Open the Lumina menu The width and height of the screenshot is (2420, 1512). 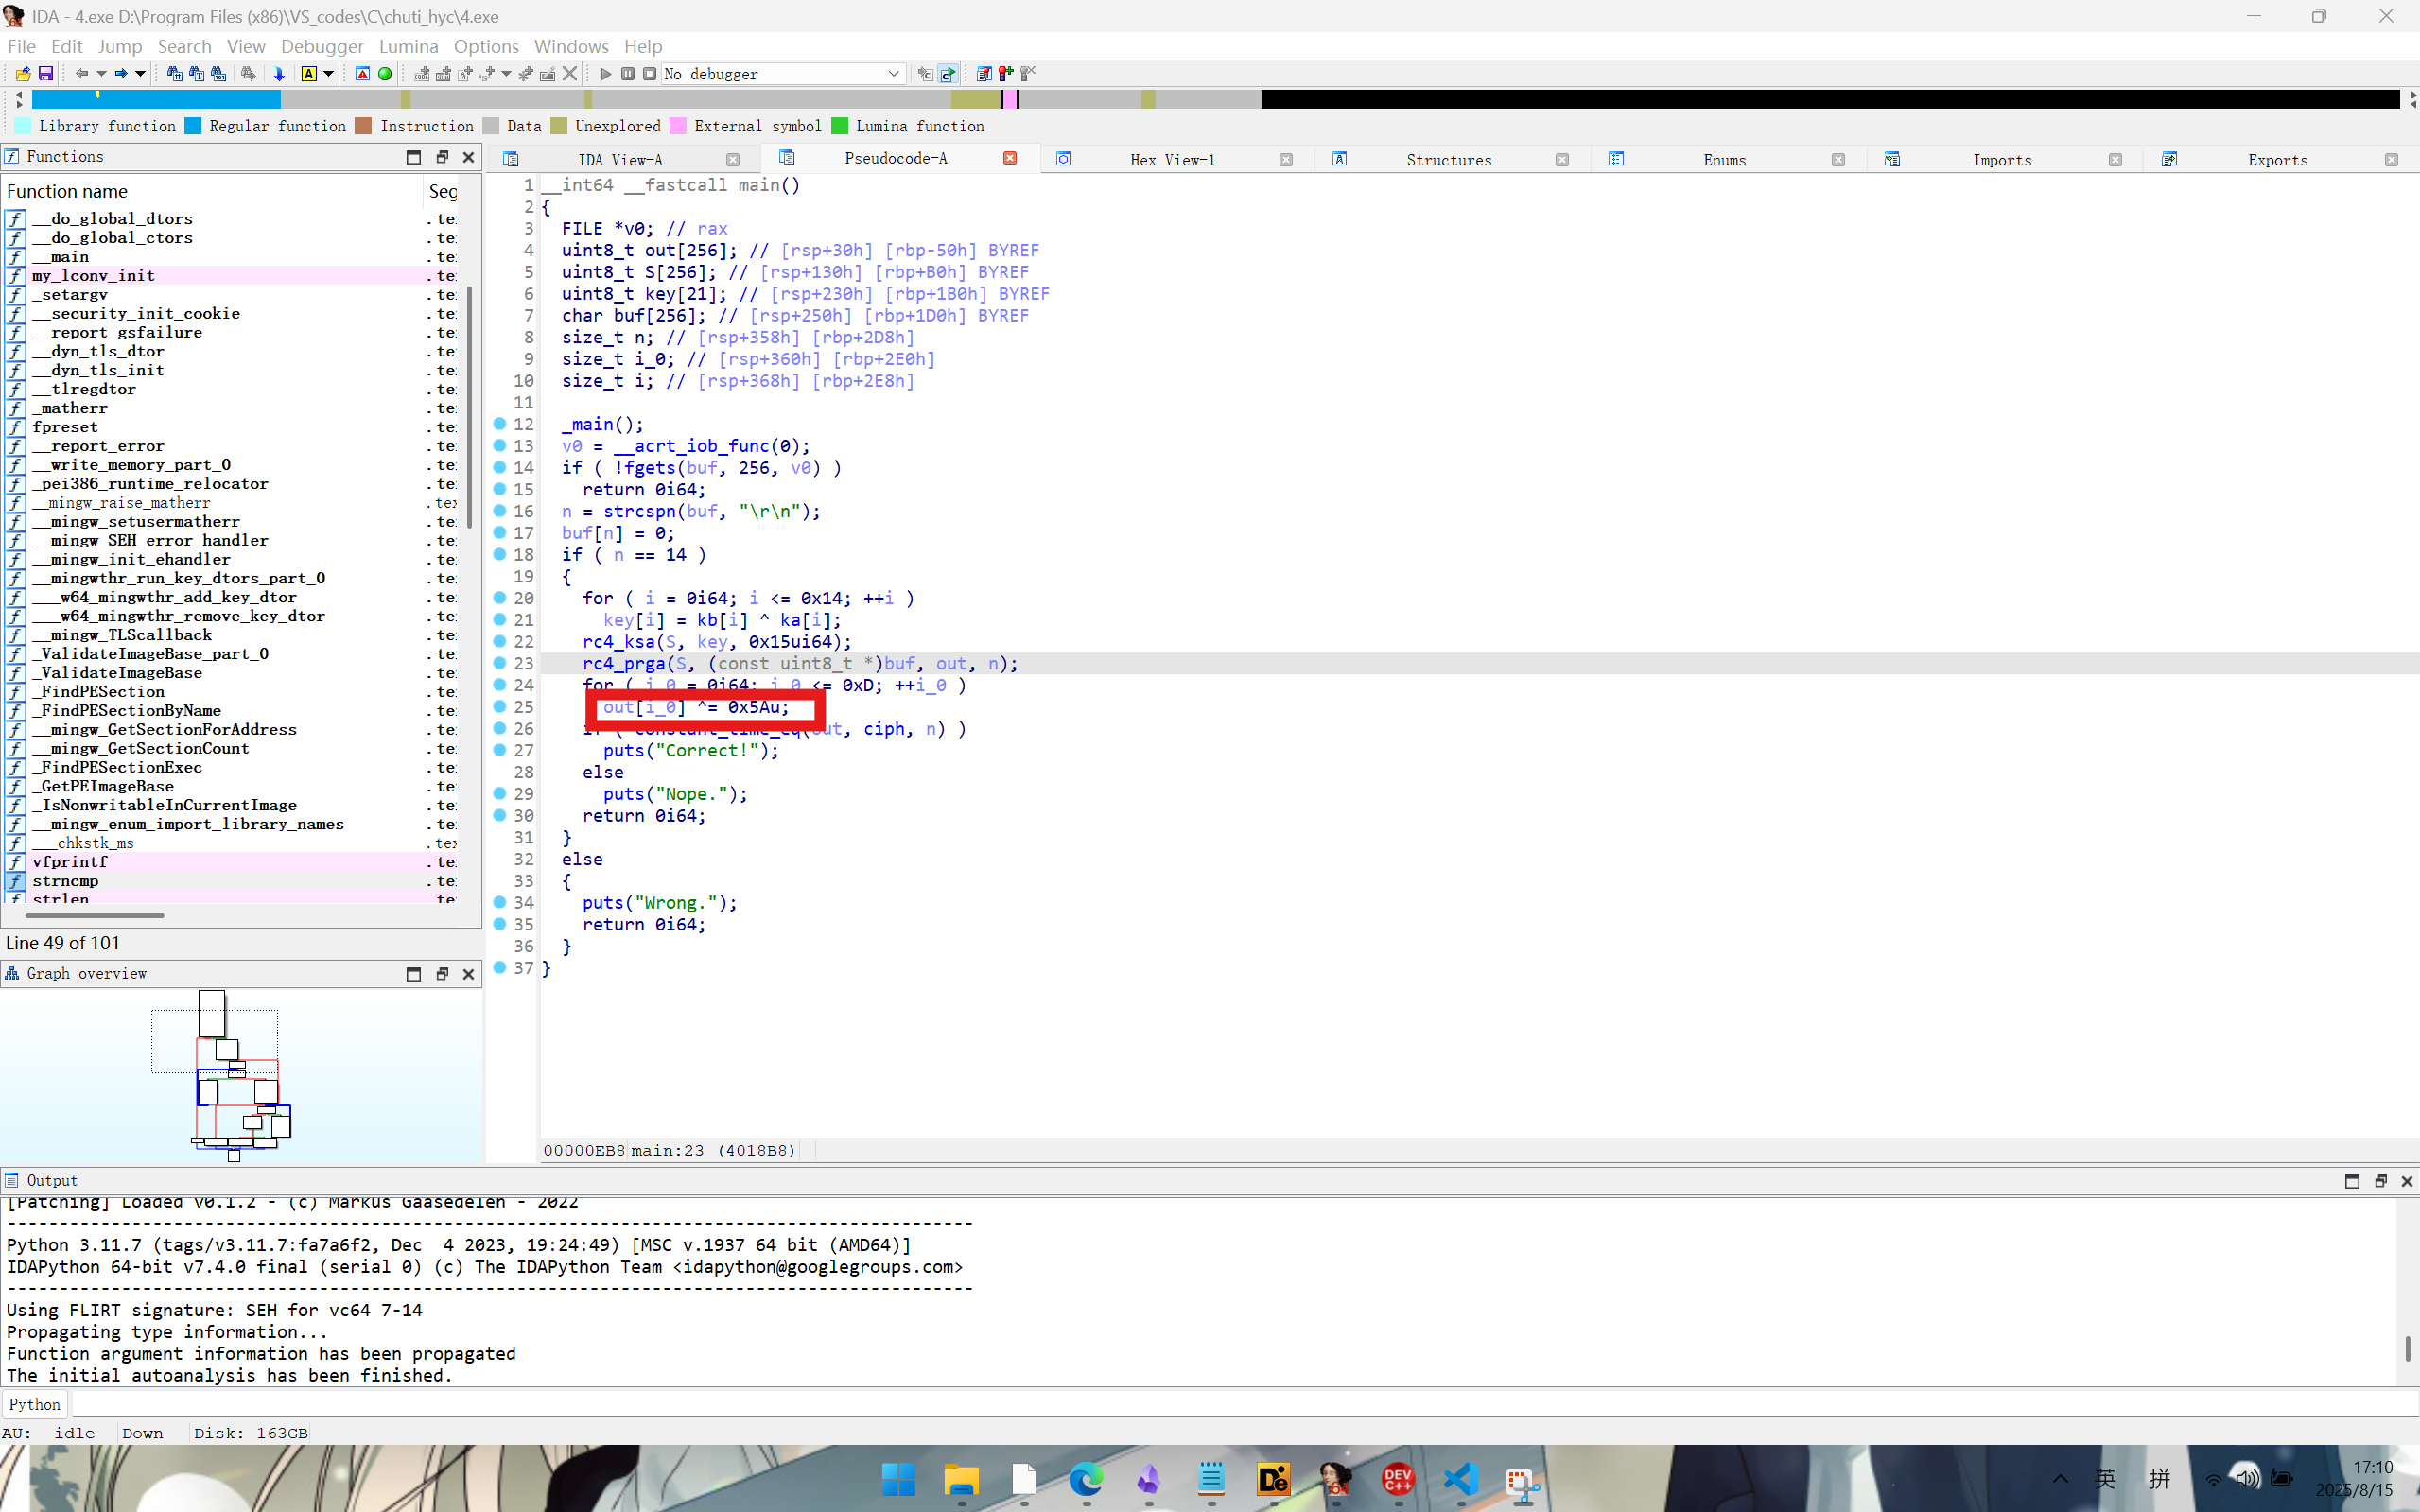point(408,46)
